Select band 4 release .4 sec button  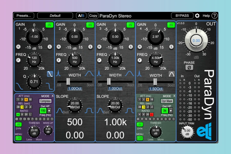(152, 107)
